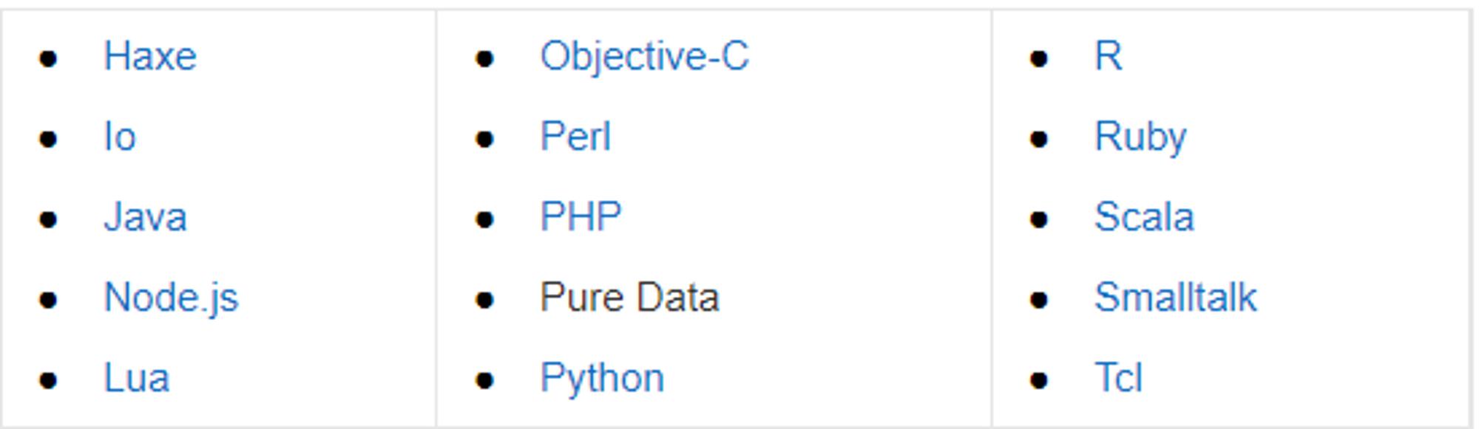The height and width of the screenshot is (429, 1479).
Task: Click the bullet beside Haxe
Action: (48, 58)
